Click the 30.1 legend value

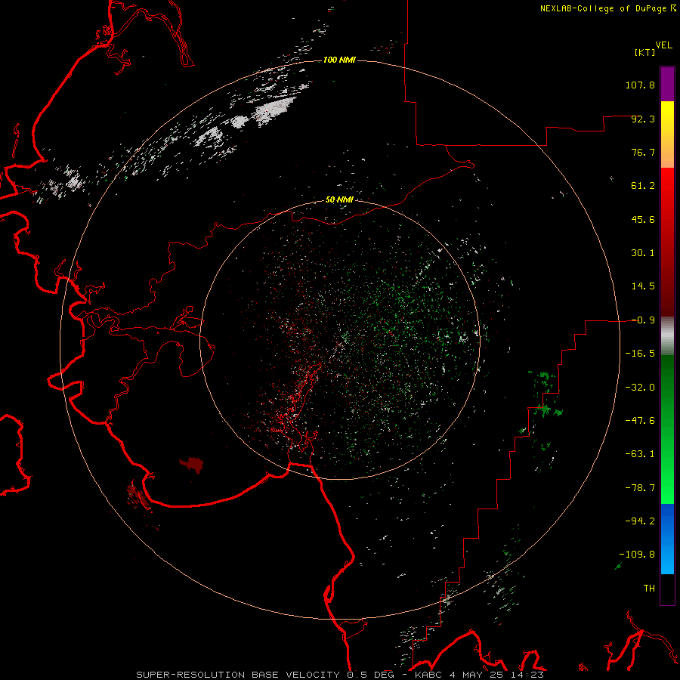643,253
